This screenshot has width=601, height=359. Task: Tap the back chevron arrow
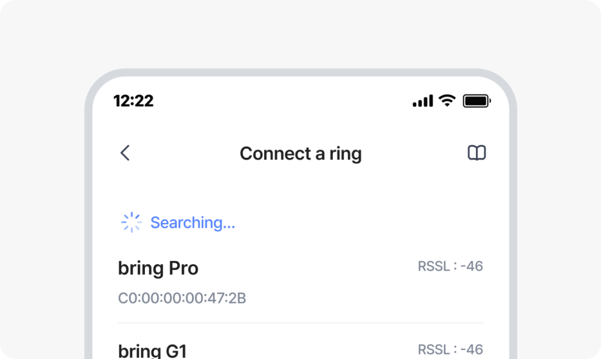tap(124, 153)
